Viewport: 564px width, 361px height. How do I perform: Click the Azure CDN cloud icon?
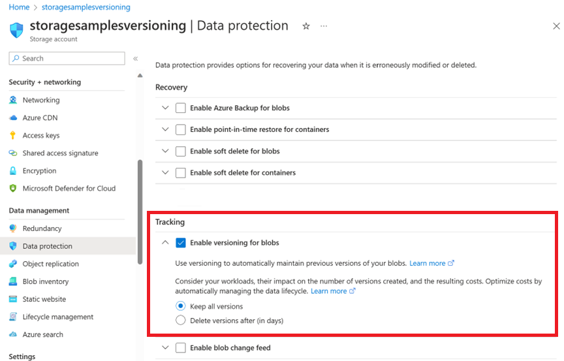(13, 118)
